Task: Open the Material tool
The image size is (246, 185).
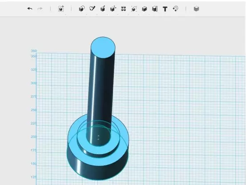Action: 197,8
